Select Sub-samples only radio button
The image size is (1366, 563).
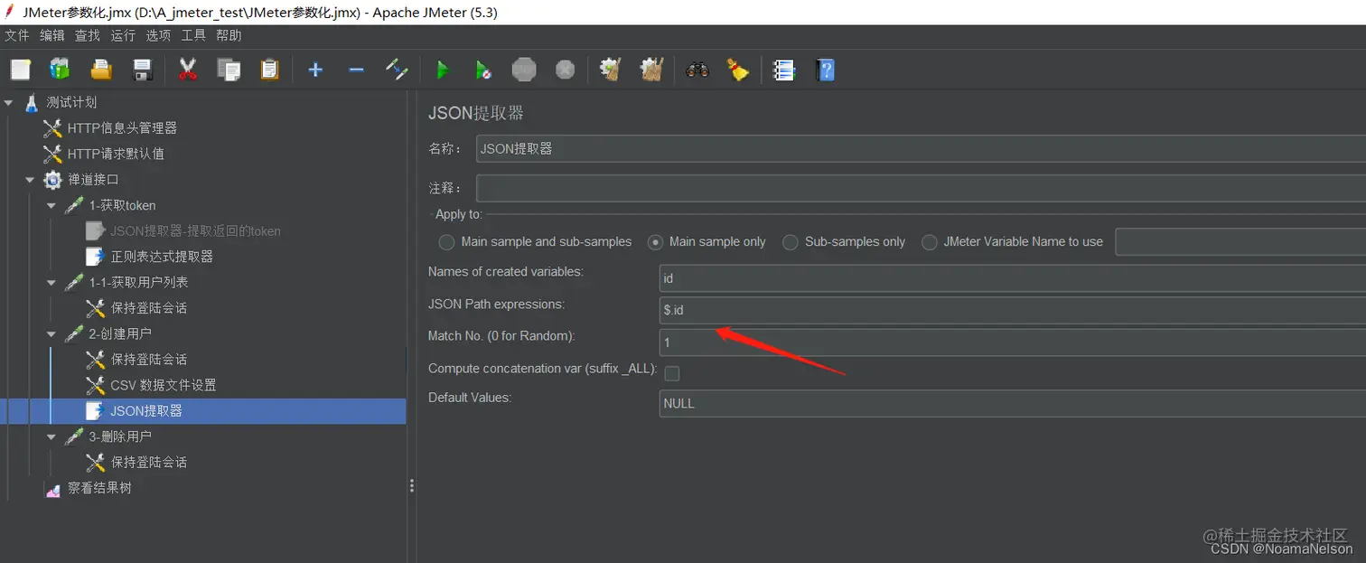pyautogui.click(x=791, y=242)
